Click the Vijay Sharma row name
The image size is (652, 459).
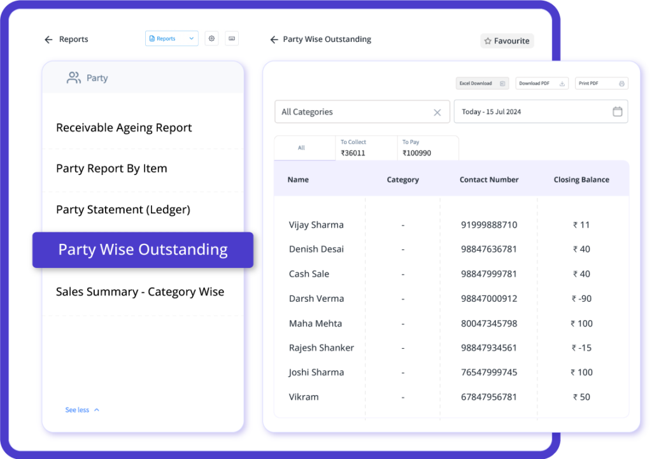316,225
